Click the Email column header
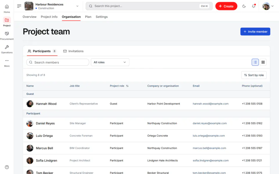The width and height of the screenshot is (279, 174). pyautogui.click(x=196, y=86)
